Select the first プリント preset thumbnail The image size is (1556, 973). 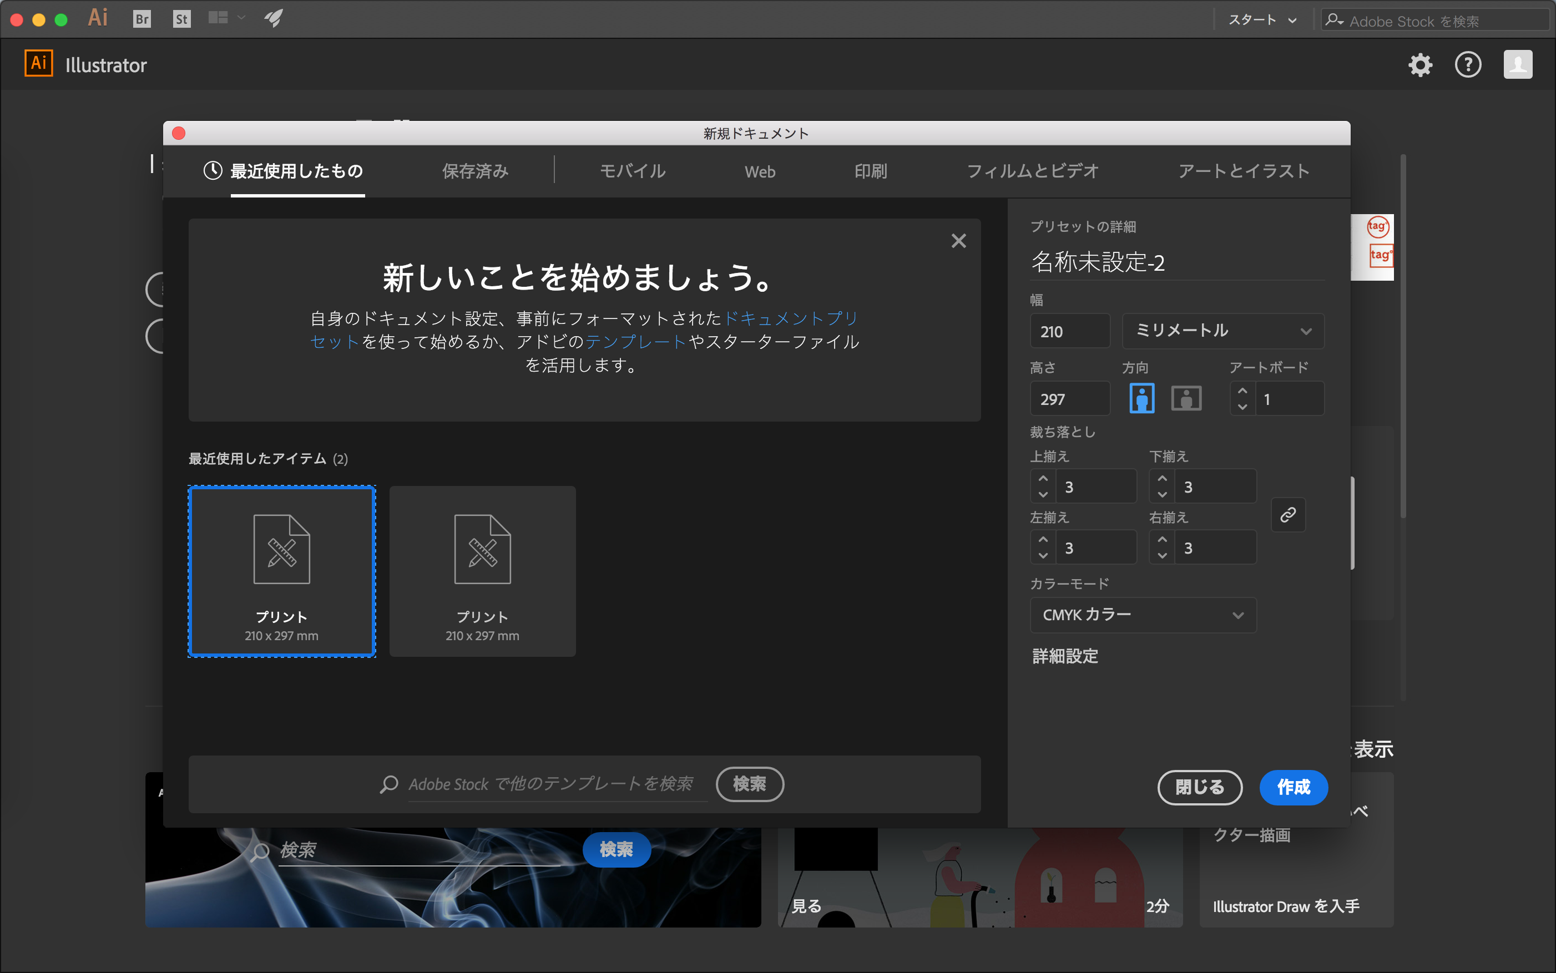tap(281, 571)
